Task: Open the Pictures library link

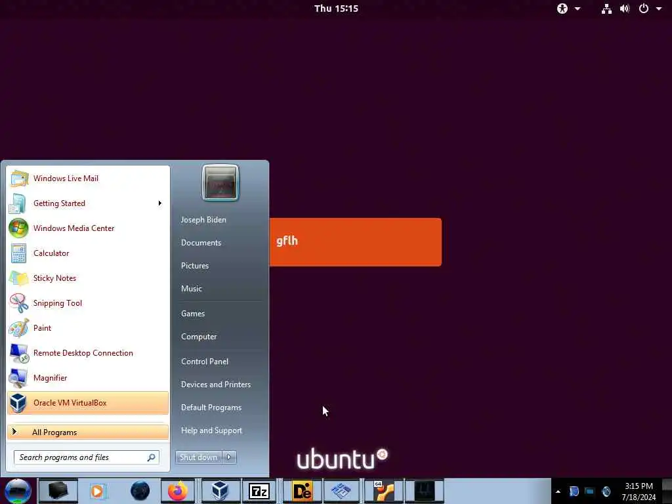Action: click(x=195, y=266)
